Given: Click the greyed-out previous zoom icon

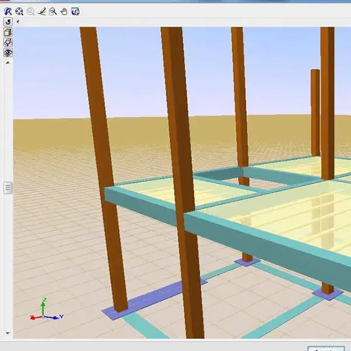Looking at the screenshot, I should click(30, 11).
